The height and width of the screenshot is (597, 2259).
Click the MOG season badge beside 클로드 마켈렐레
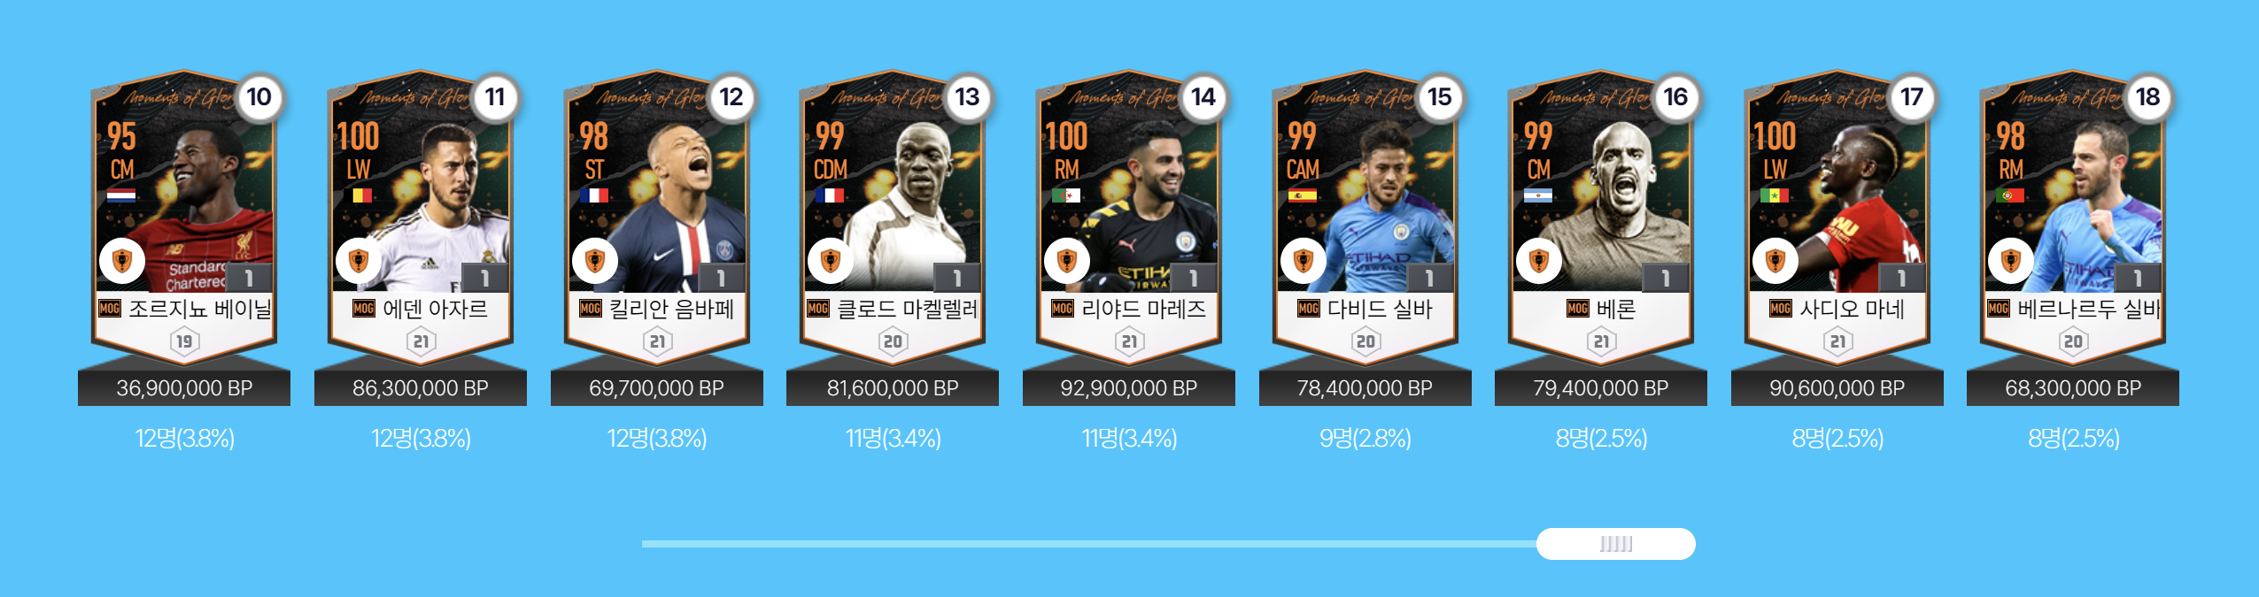(x=818, y=309)
